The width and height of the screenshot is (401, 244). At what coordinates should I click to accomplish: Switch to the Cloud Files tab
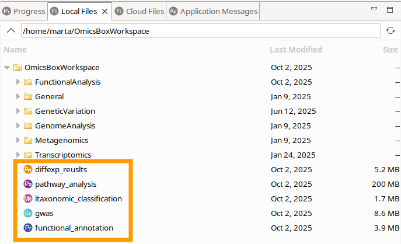click(x=139, y=11)
